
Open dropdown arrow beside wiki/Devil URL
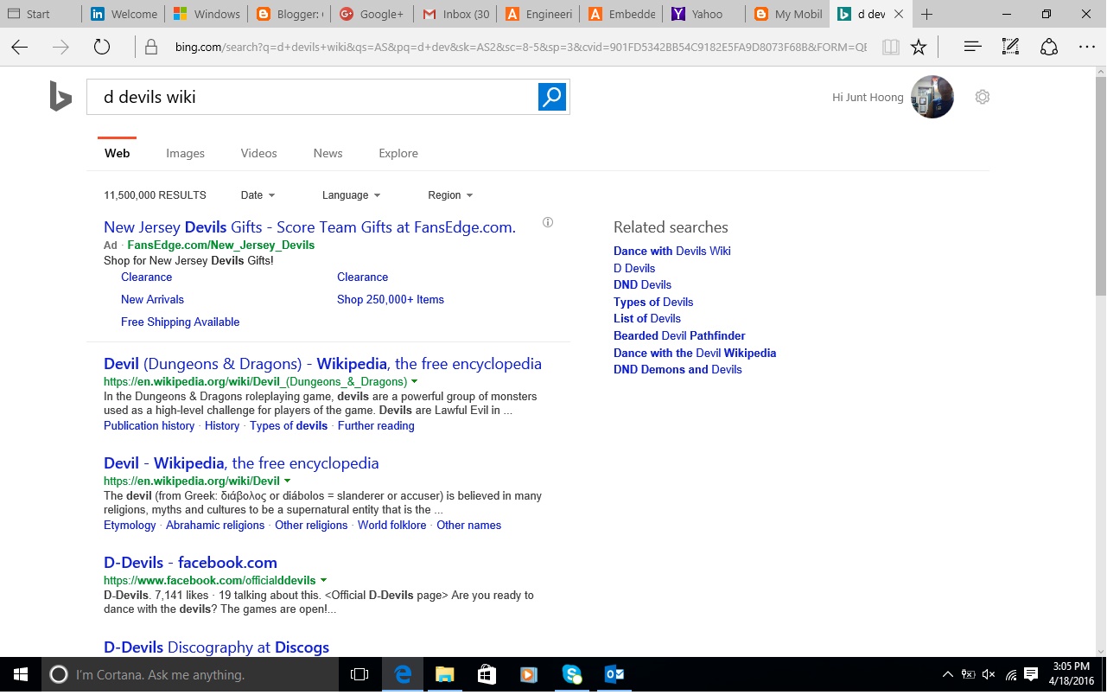(x=287, y=481)
